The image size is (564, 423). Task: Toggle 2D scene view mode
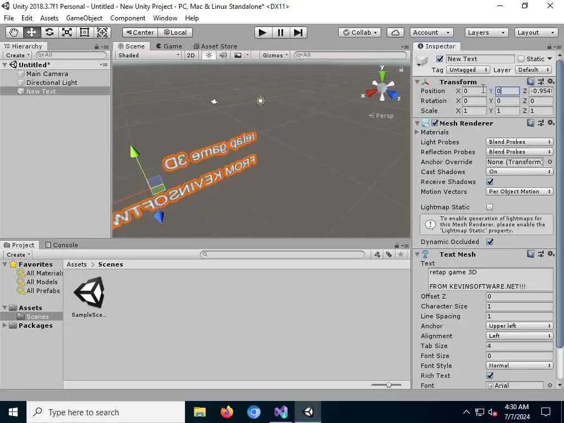point(191,55)
